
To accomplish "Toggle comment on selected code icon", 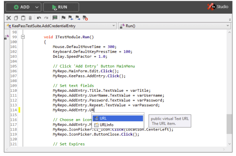I will pos(55,18).
